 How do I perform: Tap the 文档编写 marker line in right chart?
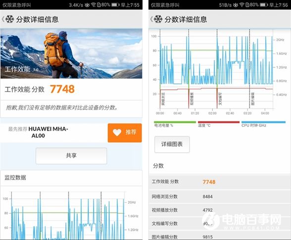217,69
